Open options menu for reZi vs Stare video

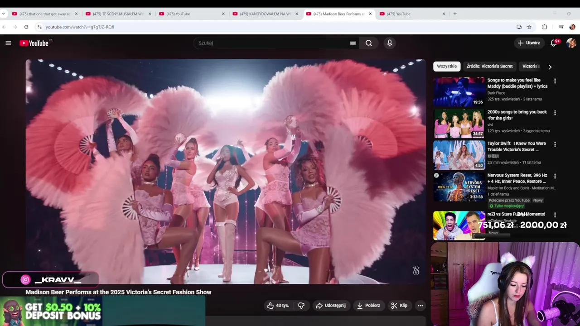pyautogui.click(x=555, y=215)
